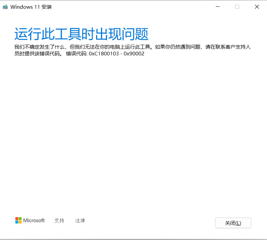Click error code text 0xC1800103 - 0x90002
The width and height of the screenshot is (267, 240).
117,54
